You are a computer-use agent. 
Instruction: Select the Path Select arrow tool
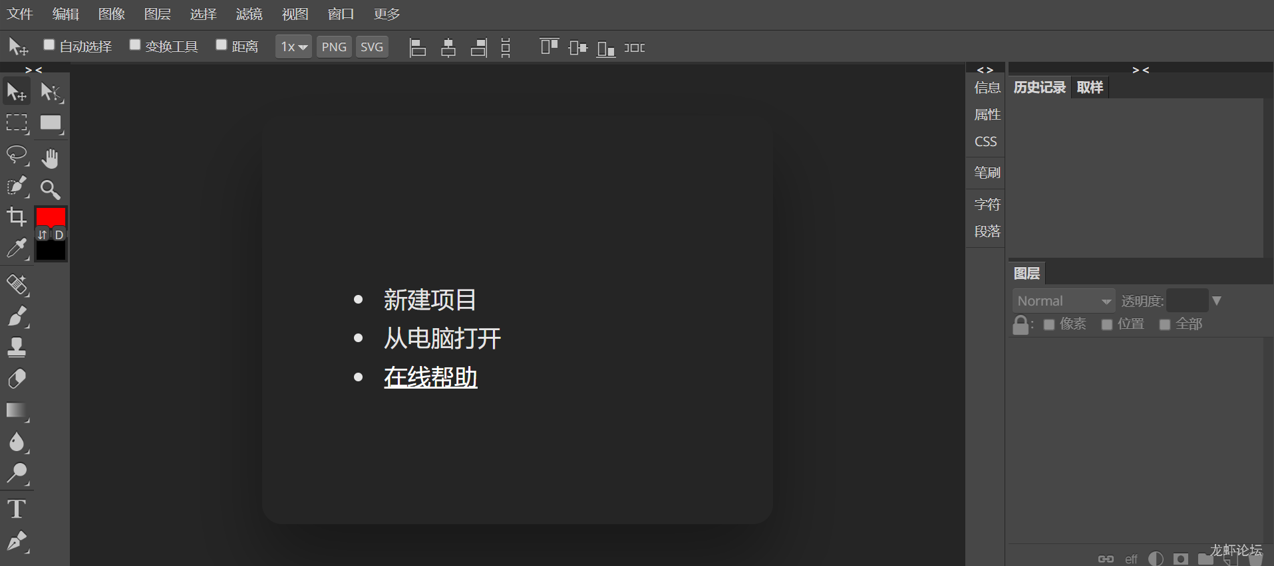click(x=51, y=92)
